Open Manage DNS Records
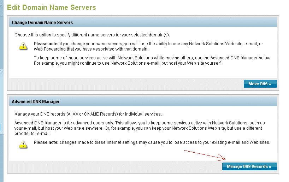Image resolution: width=289 pixels, height=182 pixels. click(249, 166)
